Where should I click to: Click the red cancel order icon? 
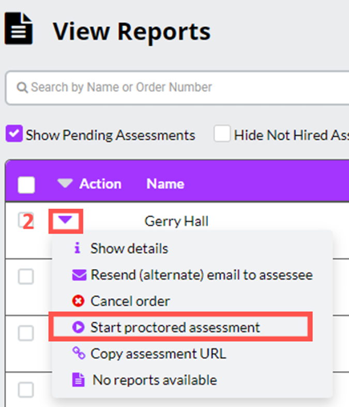[79, 301]
